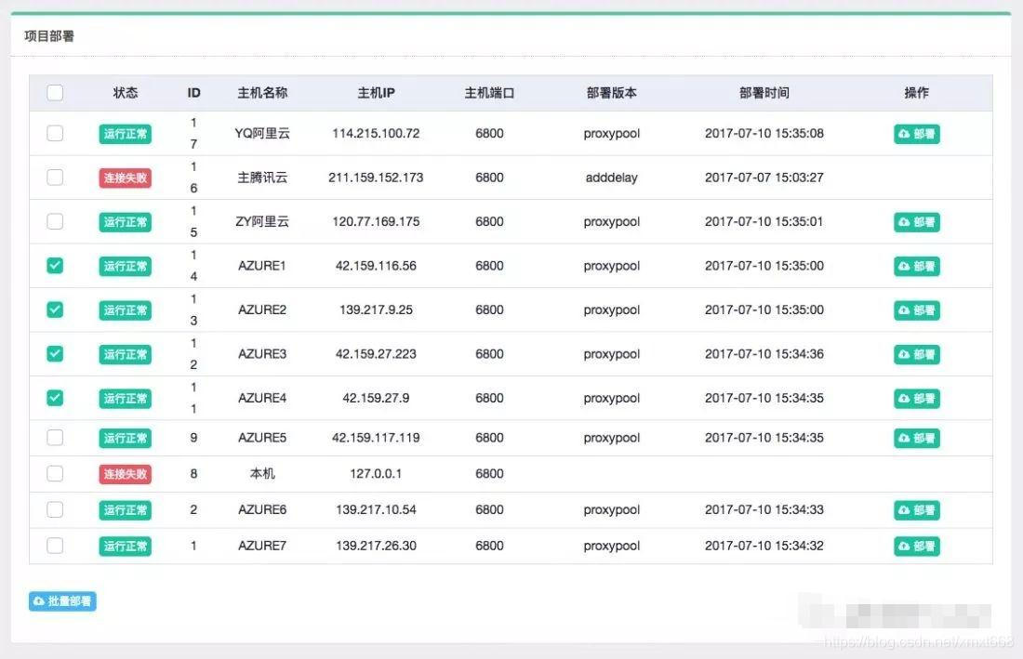Click the 主机端口 column header

tap(489, 93)
